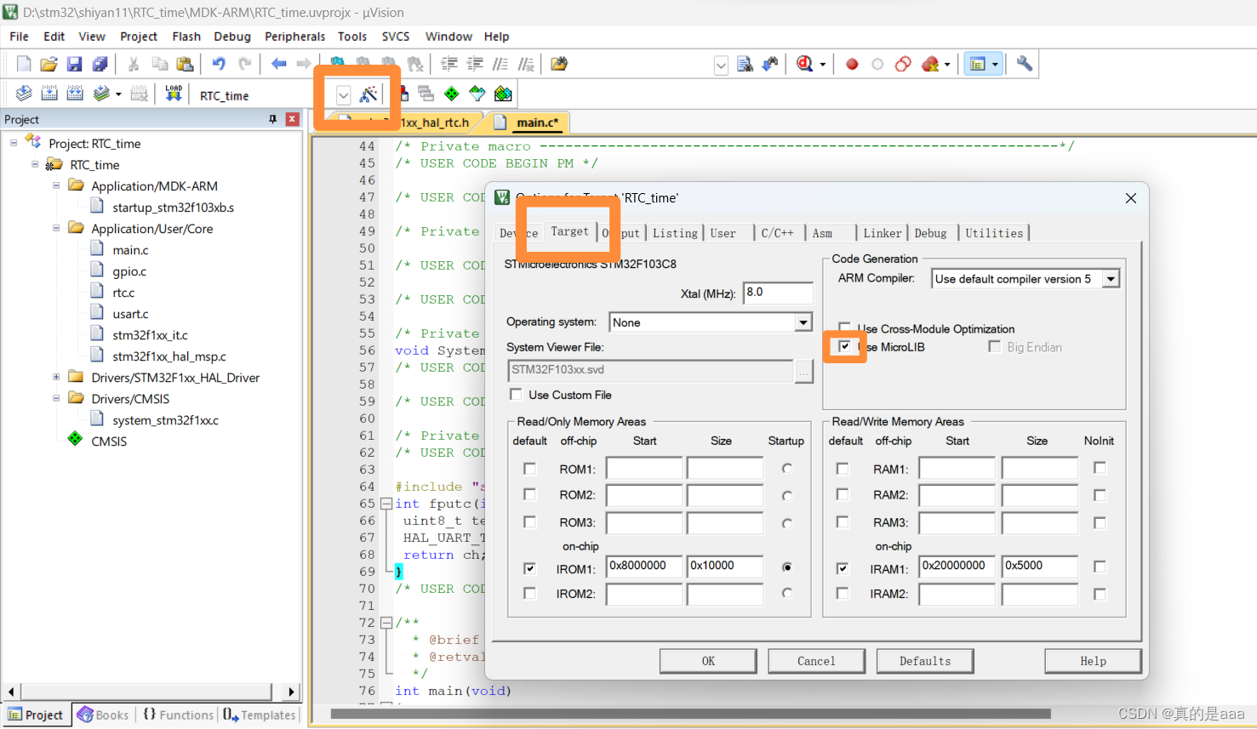The width and height of the screenshot is (1257, 729).
Task: Open the Flash menu
Action: pyautogui.click(x=186, y=37)
